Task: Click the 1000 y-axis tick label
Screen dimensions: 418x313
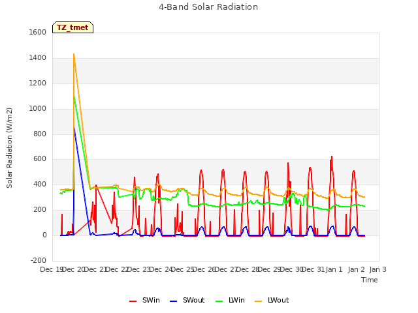Action: (x=38, y=109)
